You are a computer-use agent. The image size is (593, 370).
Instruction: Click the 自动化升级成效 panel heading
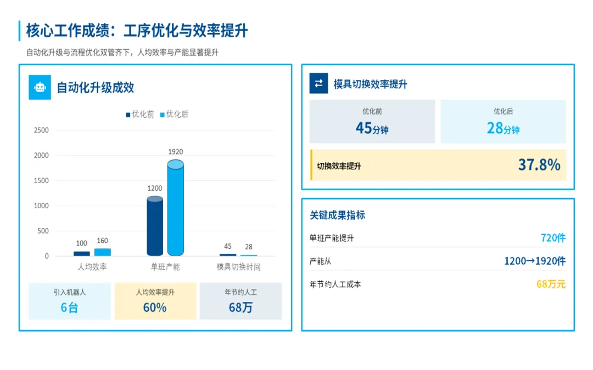(96, 88)
